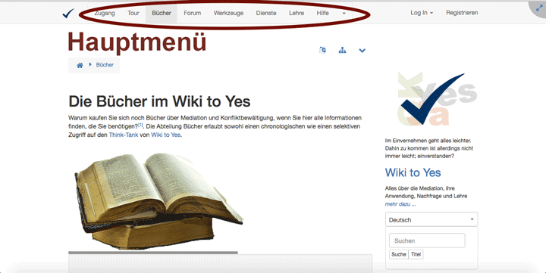Open the page structure sitemap icon
Screen dimensions: 546x273
[x=342, y=51]
